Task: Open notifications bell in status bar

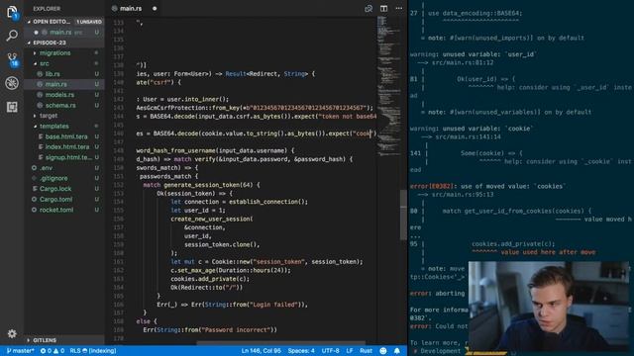Action: [x=397, y=351]
